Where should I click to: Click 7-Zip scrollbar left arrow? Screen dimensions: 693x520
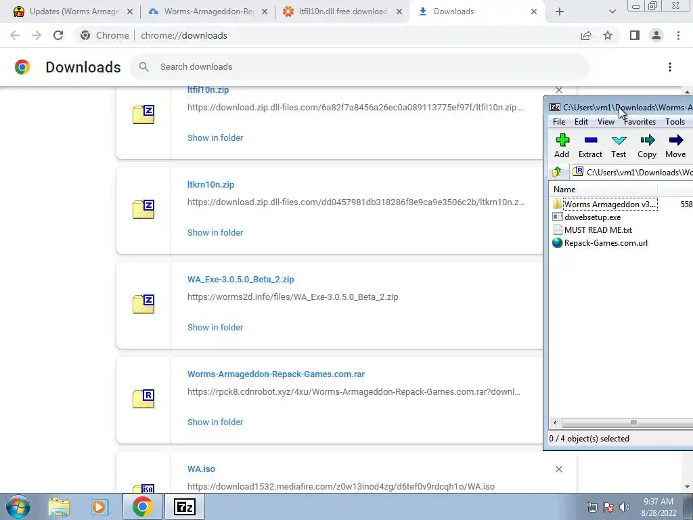(x=555, y=422)
